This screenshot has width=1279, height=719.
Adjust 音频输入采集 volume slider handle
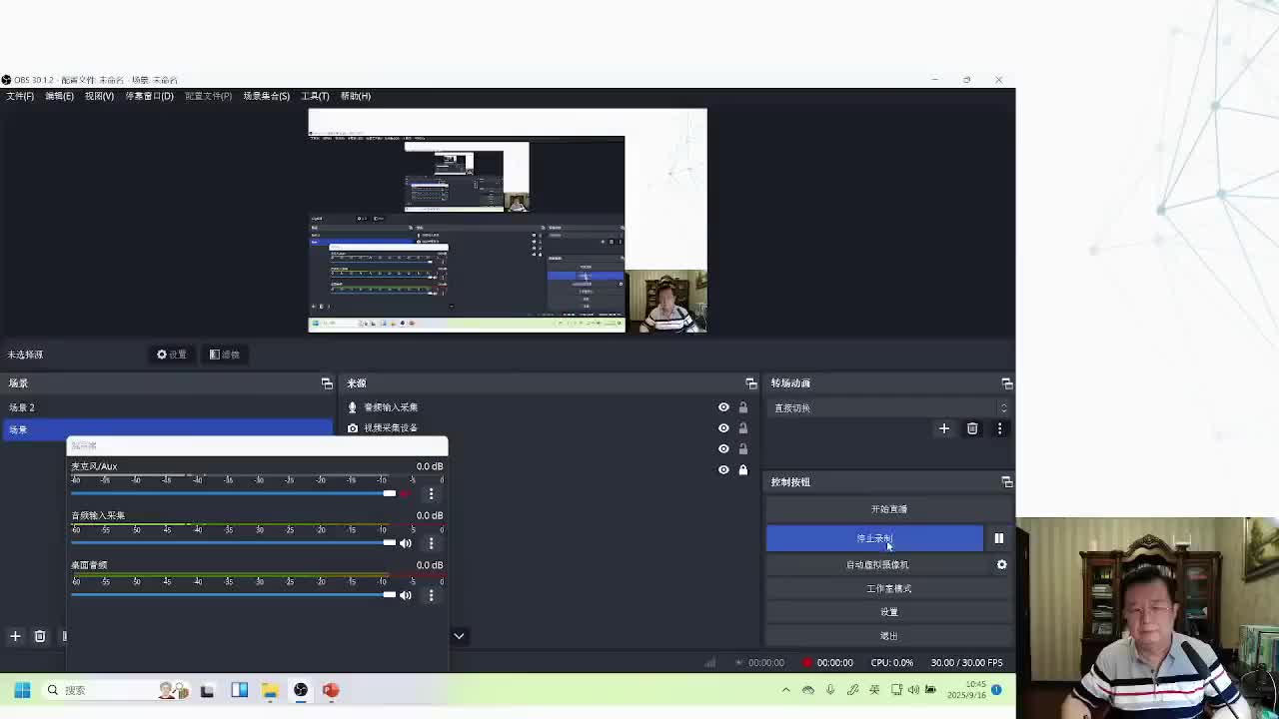point(389,543)
